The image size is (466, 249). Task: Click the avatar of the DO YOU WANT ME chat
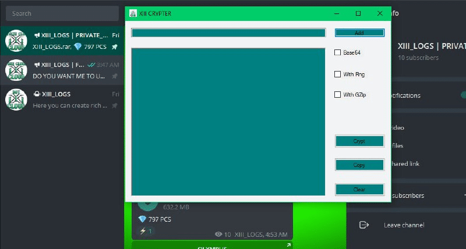16,70
